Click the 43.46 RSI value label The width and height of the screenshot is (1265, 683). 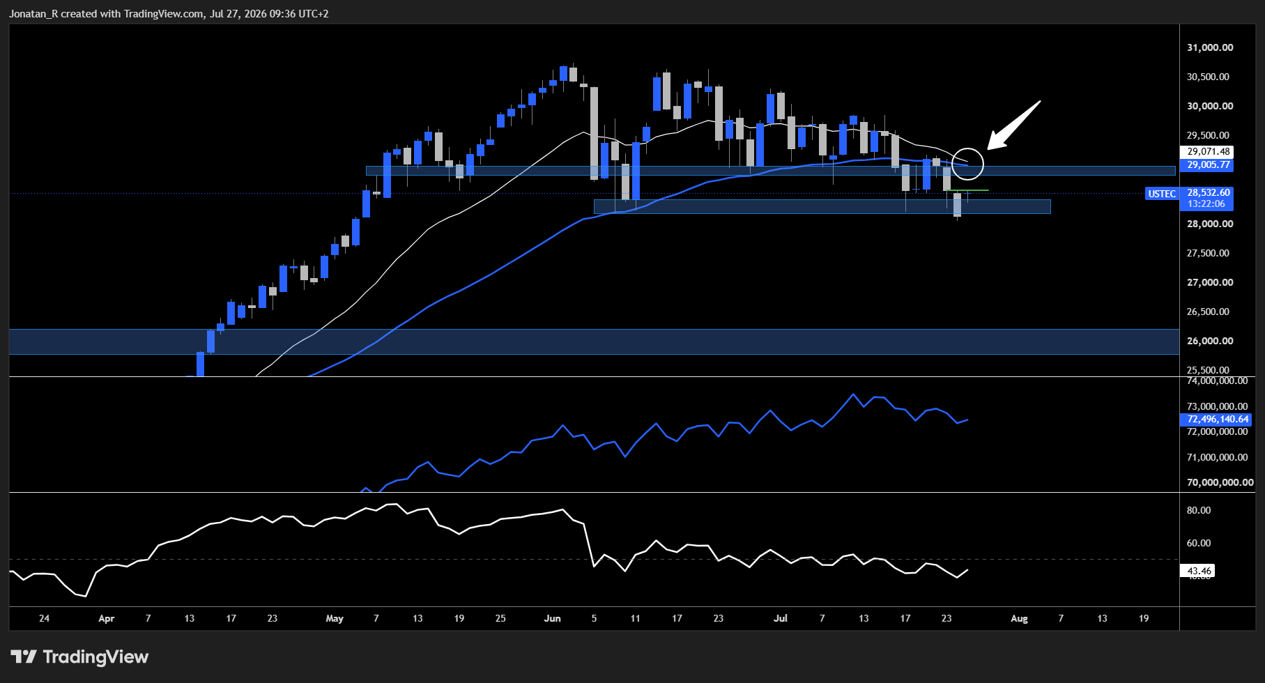(1199, 571)
